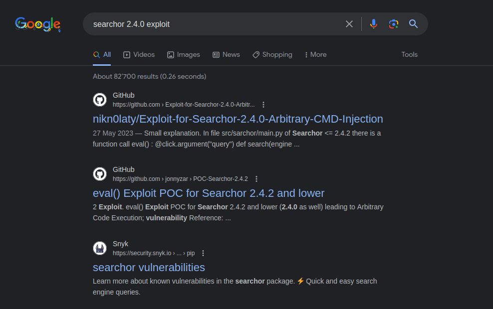Image resolution: width=493 pixels, height=309 pixels.
Task: Click URL security.snyk.io › ... › pip
Action: 154,253
